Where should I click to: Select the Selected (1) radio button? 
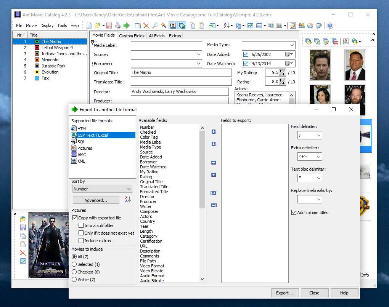click(74, 264)
